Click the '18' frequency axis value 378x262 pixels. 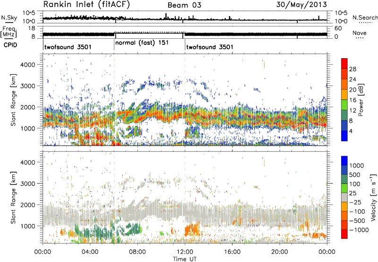click(x=32, y=28)
